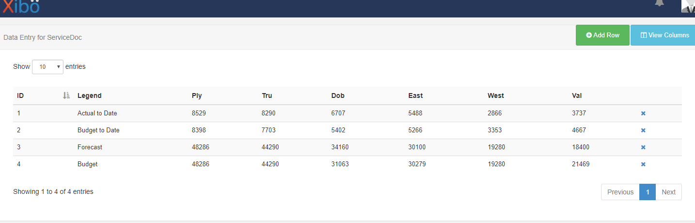Screen dimensions: 695x223
Task: Click the Data Entry for ServiceDoc title
Action: click(43, 37)
